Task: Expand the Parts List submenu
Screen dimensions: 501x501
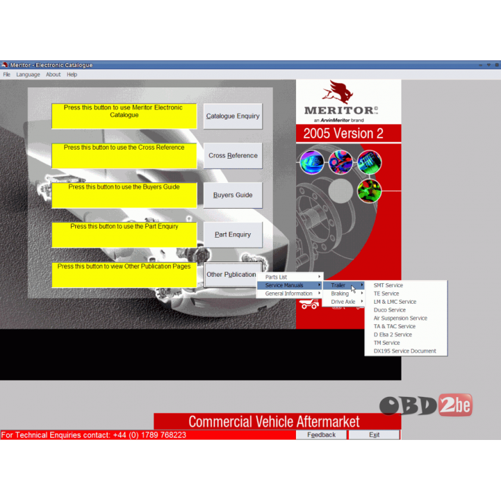Action: click(x=290, y=277)
